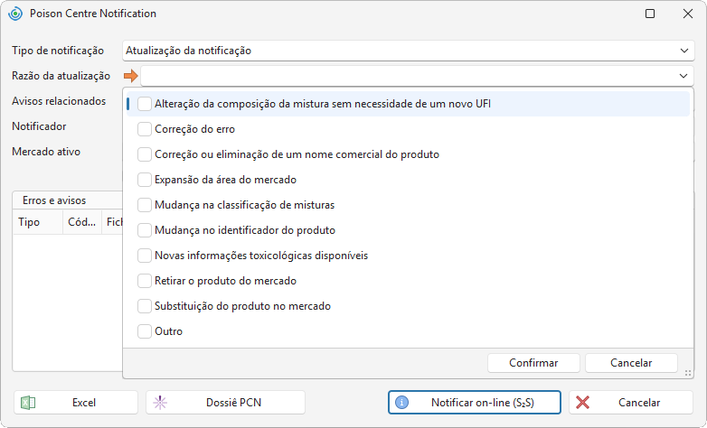Tick 'Mudança no identificador do produto' checkbox
The image size is (707, 428).
[145, 230]
